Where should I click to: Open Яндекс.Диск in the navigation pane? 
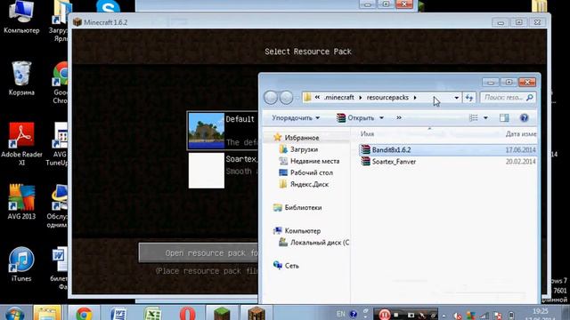click(309, 184)
